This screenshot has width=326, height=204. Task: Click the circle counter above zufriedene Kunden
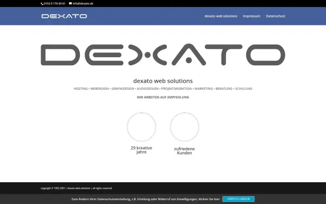pyautogui.click(x=184, y=127)
